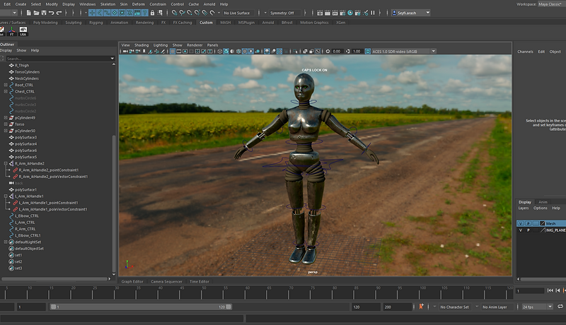The height and width of the screenshot is (325, 566).
Task: Toggle the viewport film gate icon
Action: pos(179,51)
